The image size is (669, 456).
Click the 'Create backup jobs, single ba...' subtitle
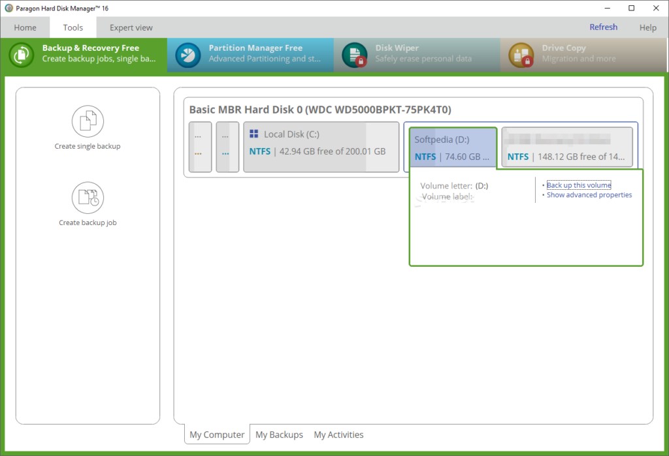click(x=99, y=59)
